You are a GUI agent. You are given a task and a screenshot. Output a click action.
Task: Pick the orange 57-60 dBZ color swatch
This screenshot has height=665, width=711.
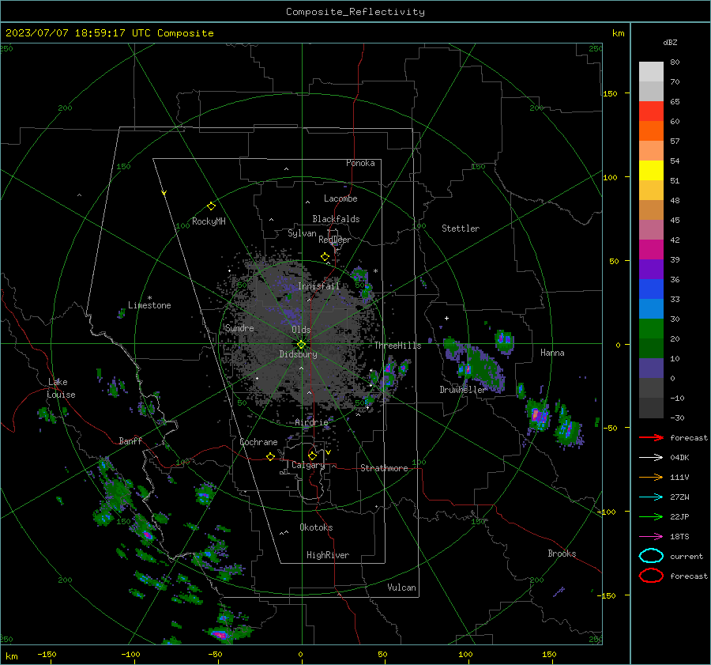(x=651, y=131)
